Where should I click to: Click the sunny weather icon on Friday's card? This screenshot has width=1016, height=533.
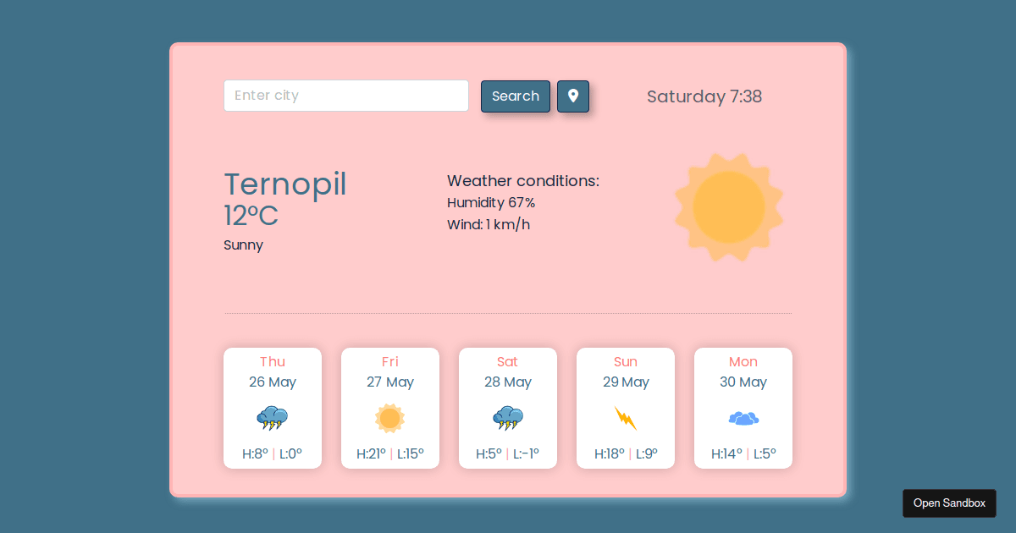tap(390, 416)
